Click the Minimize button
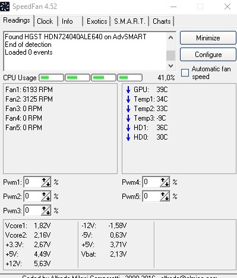 pos(208,38)
